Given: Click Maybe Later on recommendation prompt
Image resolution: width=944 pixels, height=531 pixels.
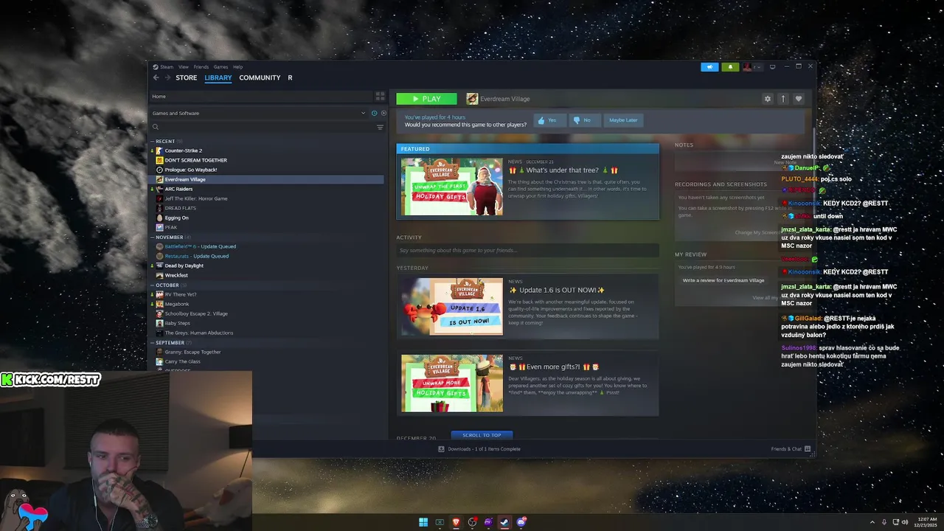Looking at the screenshot, I should click(x=623, y=120).
